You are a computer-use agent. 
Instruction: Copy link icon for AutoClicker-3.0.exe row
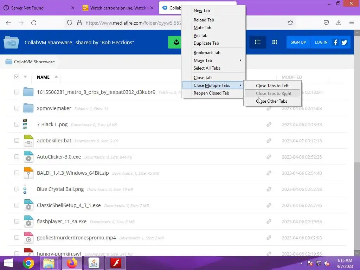(x=269, y=157)
